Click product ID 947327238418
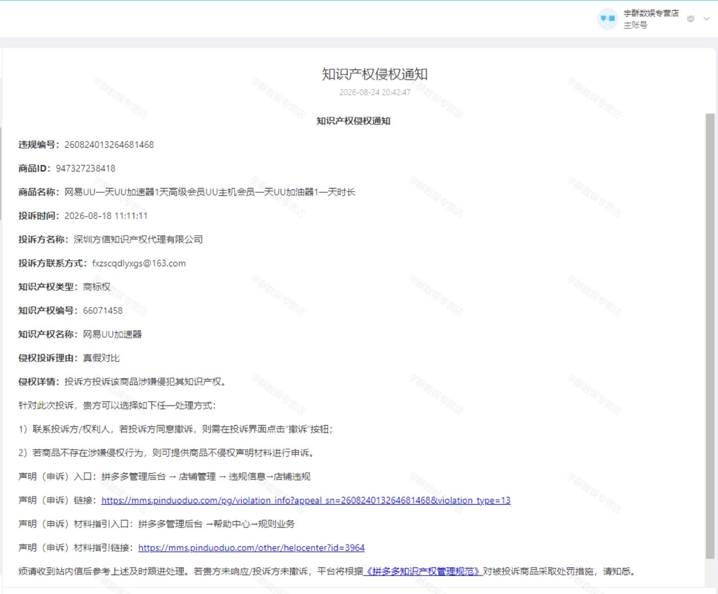Viewport: 718px width, 594px height. coord(85,168)
